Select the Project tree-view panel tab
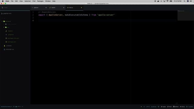This screenshot has height=109, width=194. (x=15, y=8)
